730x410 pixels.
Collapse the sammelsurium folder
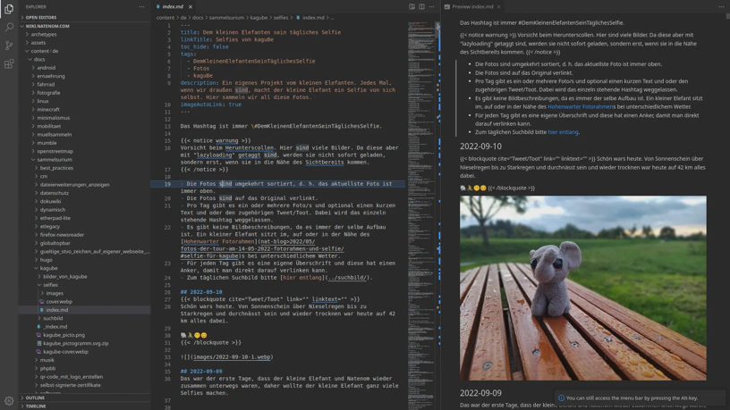pyautogui.click(x=55, y=160)
